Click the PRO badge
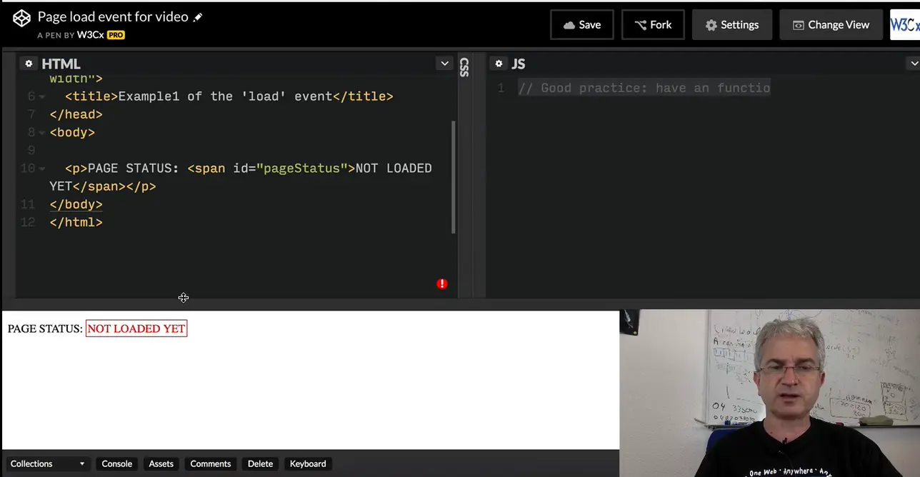Viewport: 920px width, 477px height. click(x=116, y=34)
